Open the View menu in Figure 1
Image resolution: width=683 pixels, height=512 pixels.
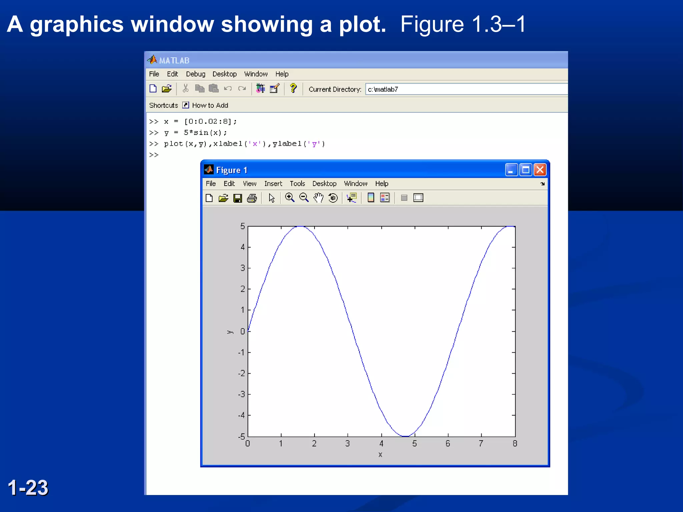249,184
